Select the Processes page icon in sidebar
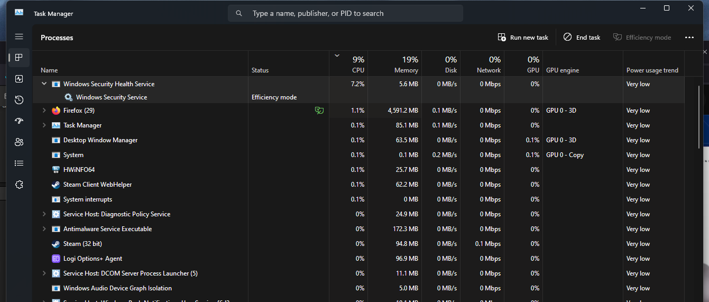709x302 pixels. point(19,58)
